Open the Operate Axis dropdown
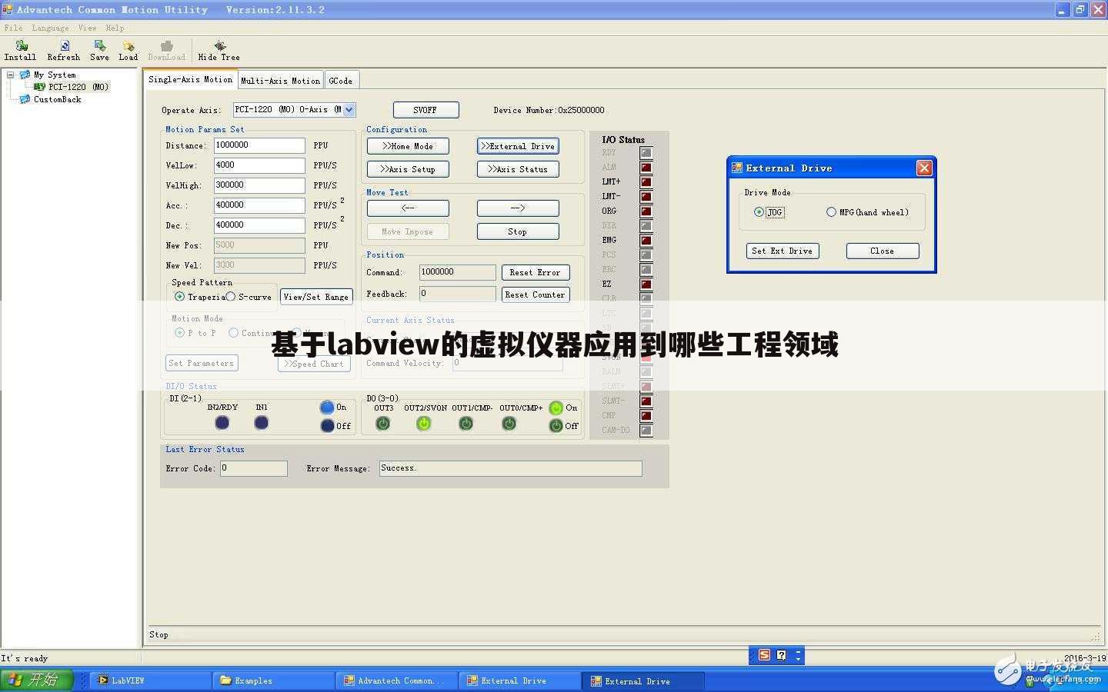Viewport: 1108px width, 692px height. coord(349,110)
